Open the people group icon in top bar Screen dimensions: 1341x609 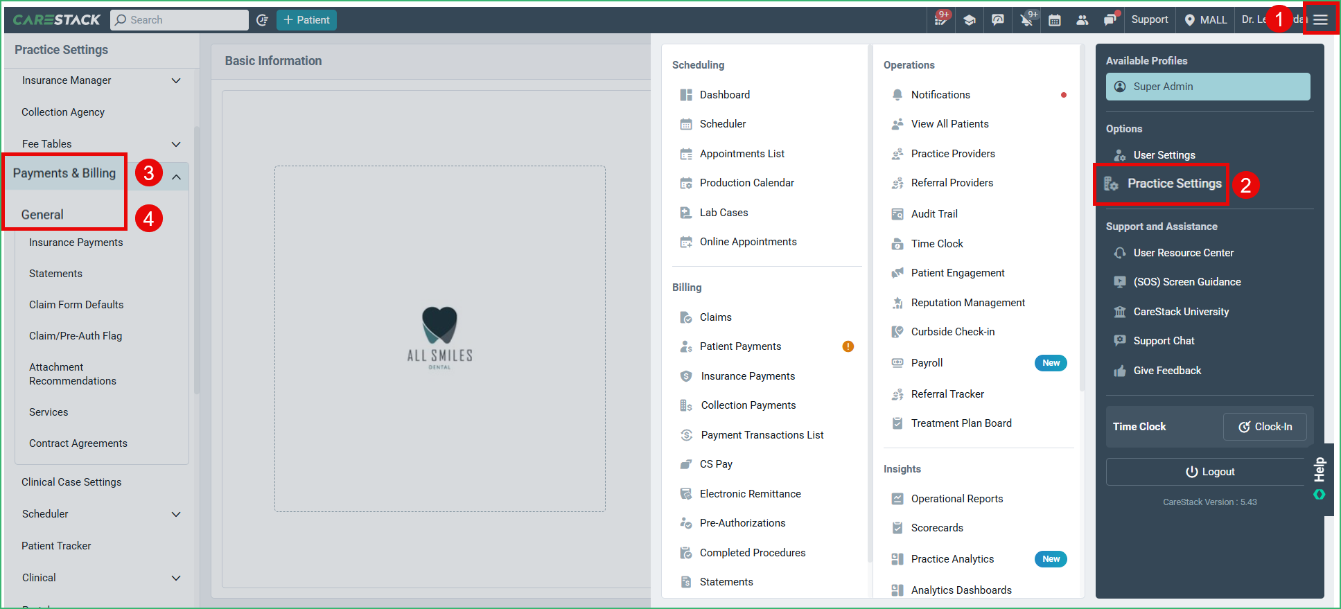[1083, 20]
